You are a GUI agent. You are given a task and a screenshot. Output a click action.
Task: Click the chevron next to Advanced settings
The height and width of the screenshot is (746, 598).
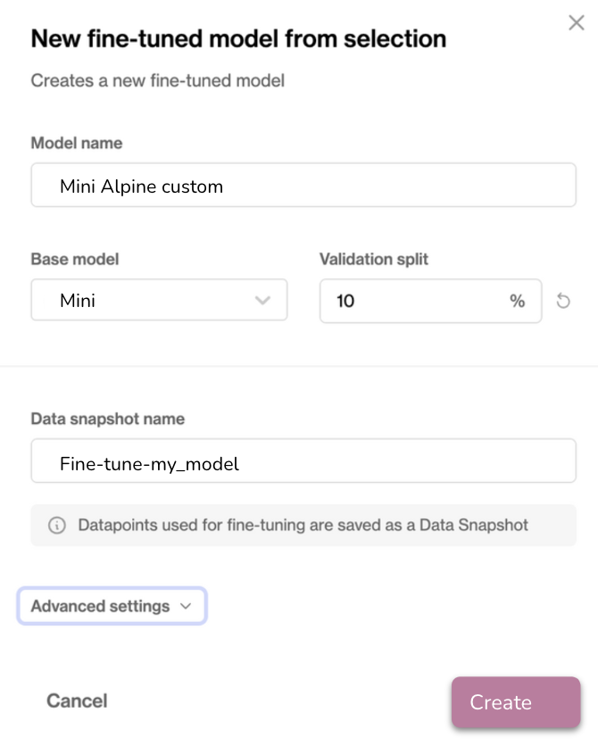point(186,606)
